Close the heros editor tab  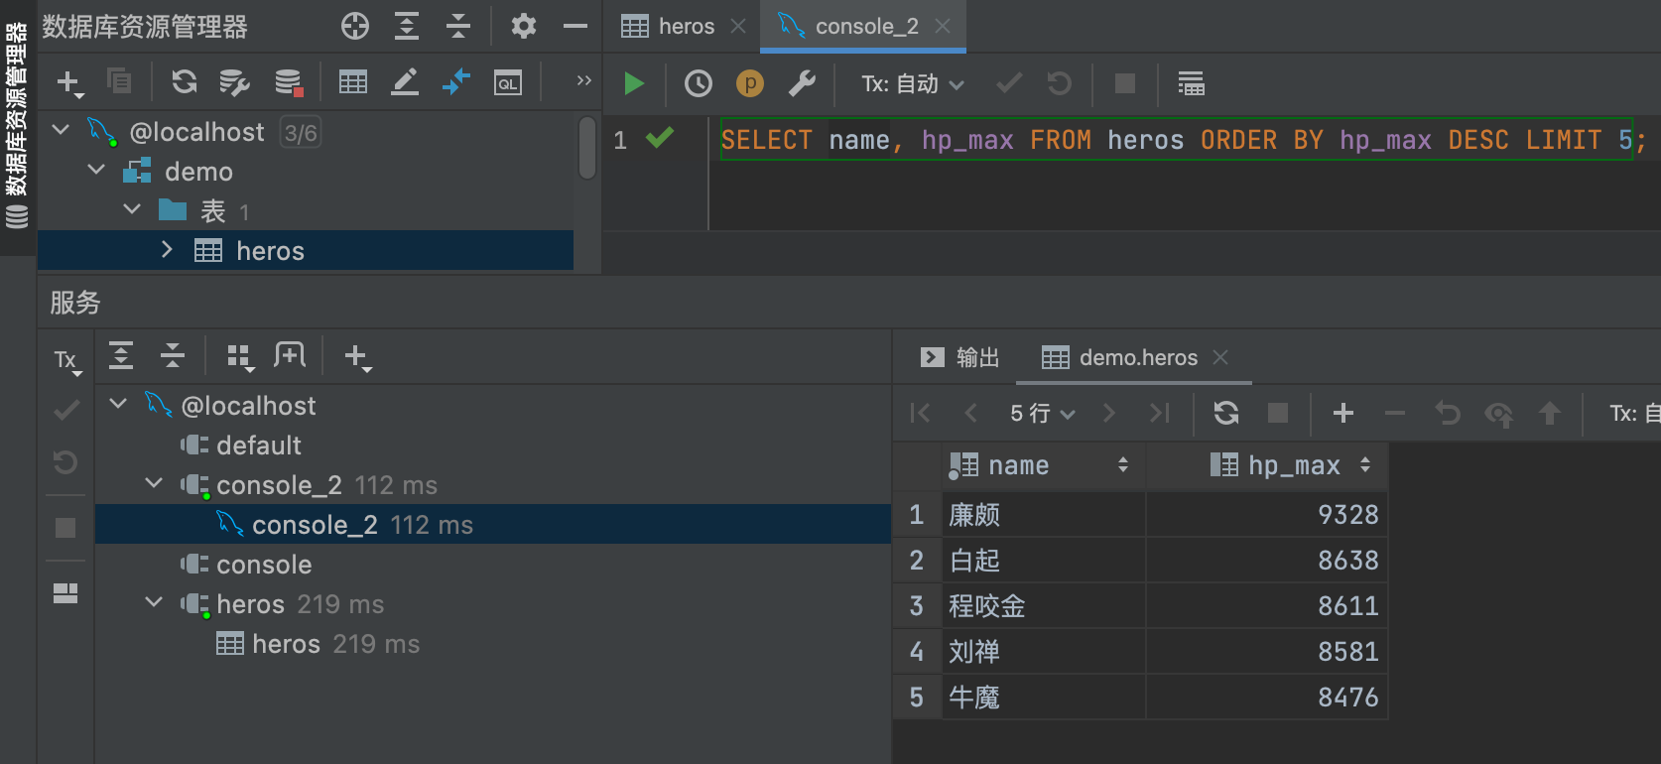point(738,27)
